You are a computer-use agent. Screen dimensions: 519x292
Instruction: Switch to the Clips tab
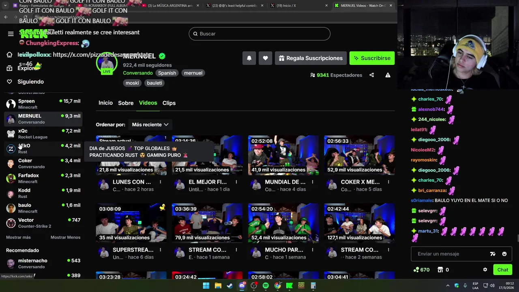169,103
